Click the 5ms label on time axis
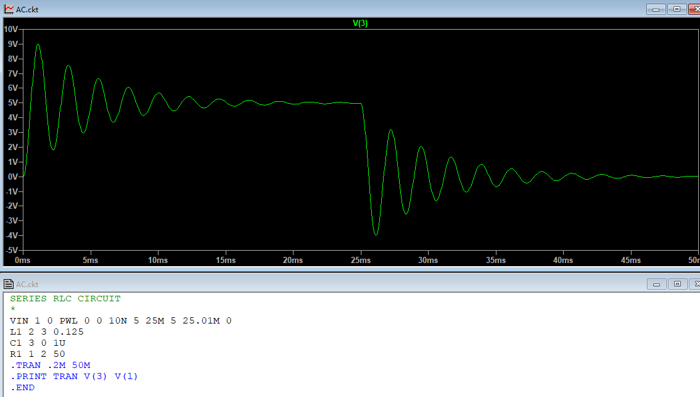 [91, 260]
